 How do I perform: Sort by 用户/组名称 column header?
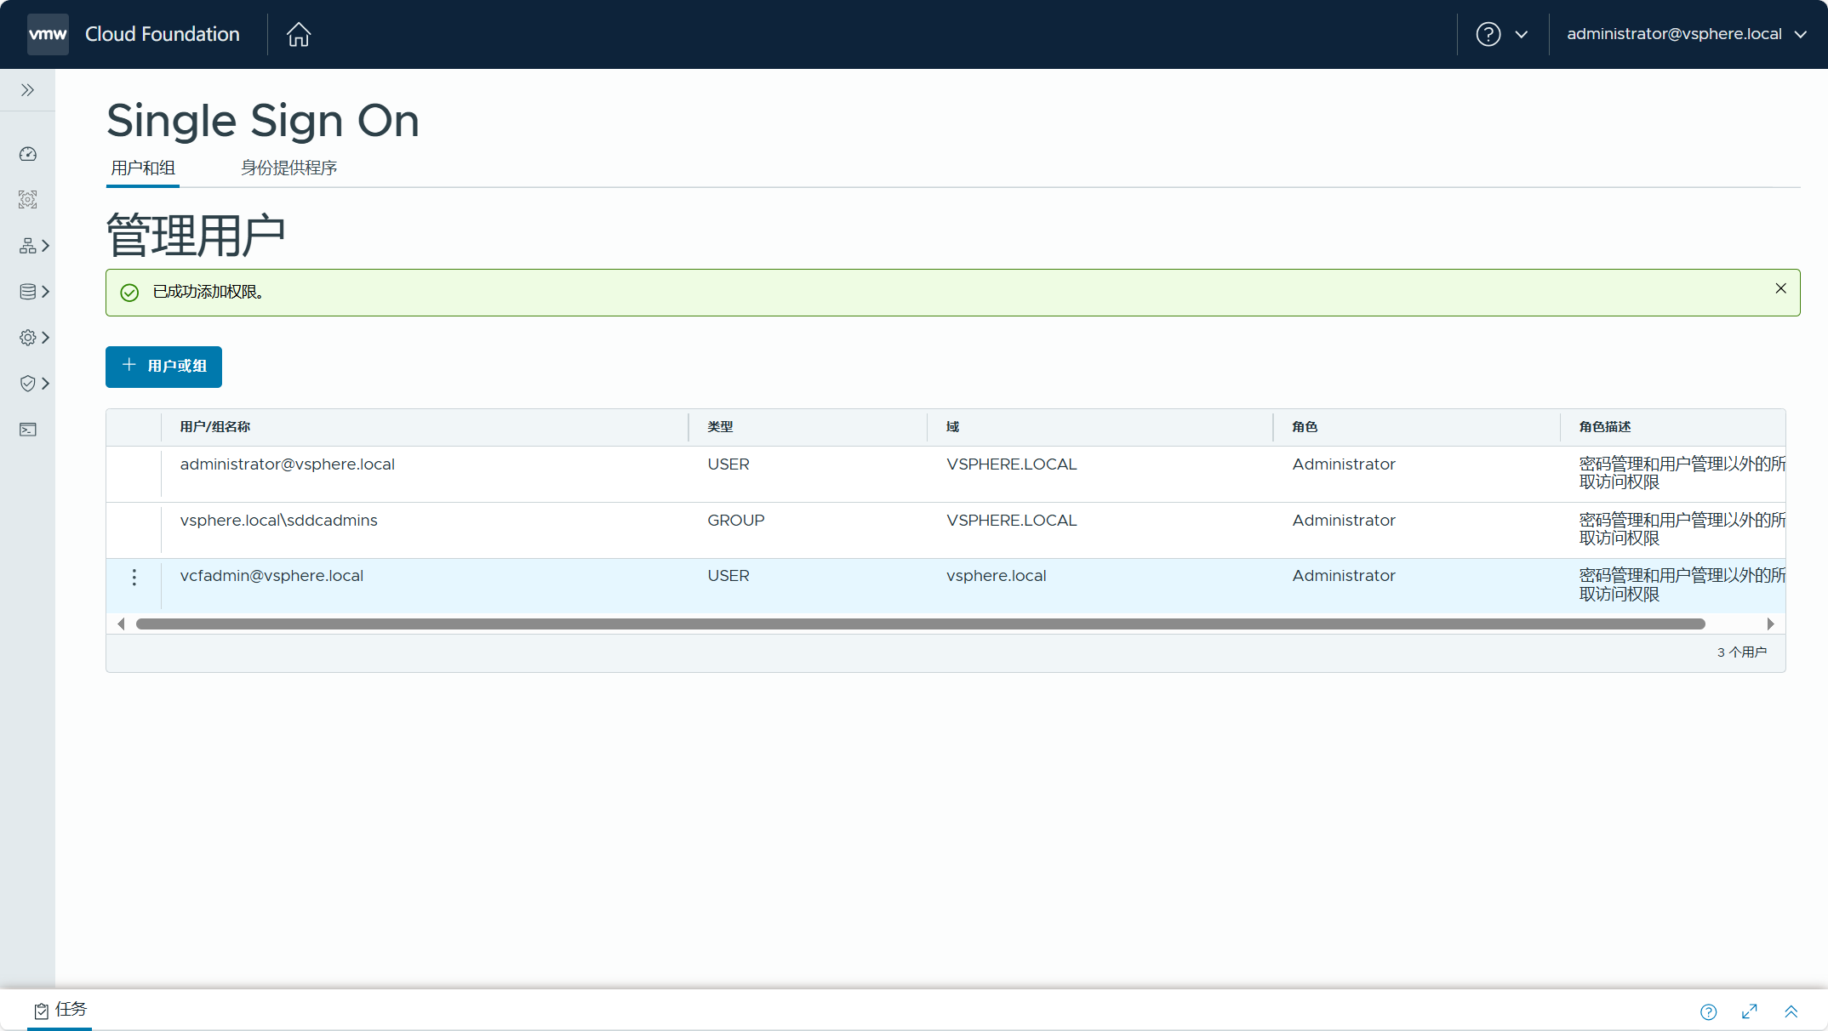(x=215, y=427)
